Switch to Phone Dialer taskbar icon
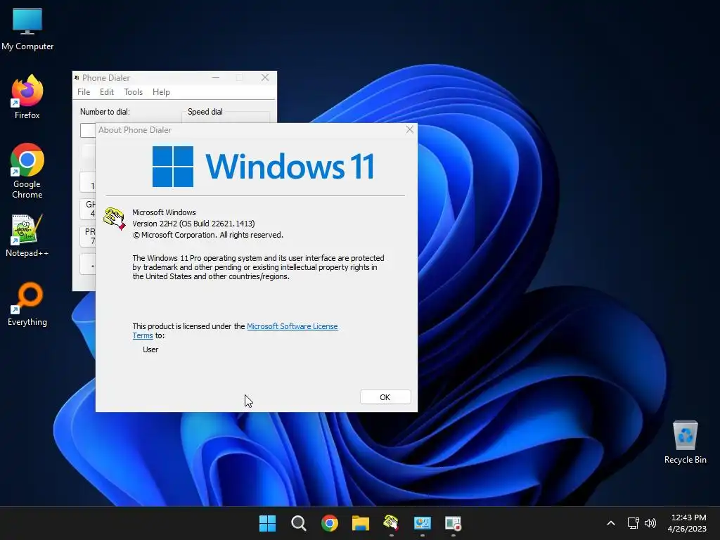Image resolution: width=720 pixels, height=540 pixels. (x=391, y=523)
